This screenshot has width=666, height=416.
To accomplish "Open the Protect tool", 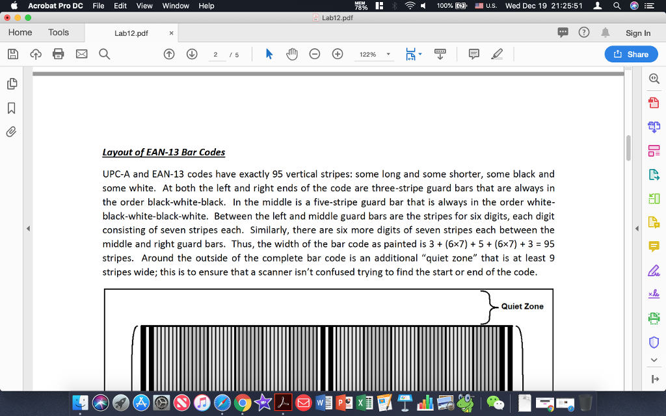I will pos(654,343).
